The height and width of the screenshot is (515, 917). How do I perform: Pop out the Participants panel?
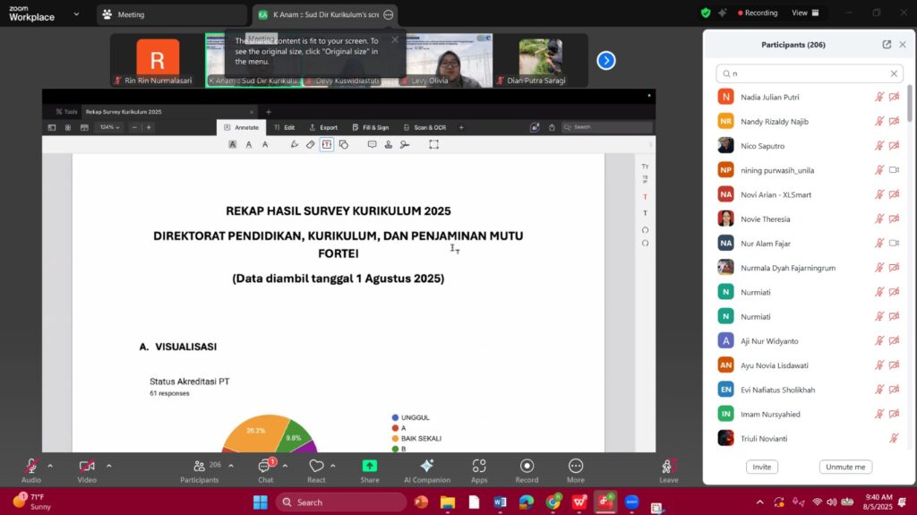pos(887,45)
